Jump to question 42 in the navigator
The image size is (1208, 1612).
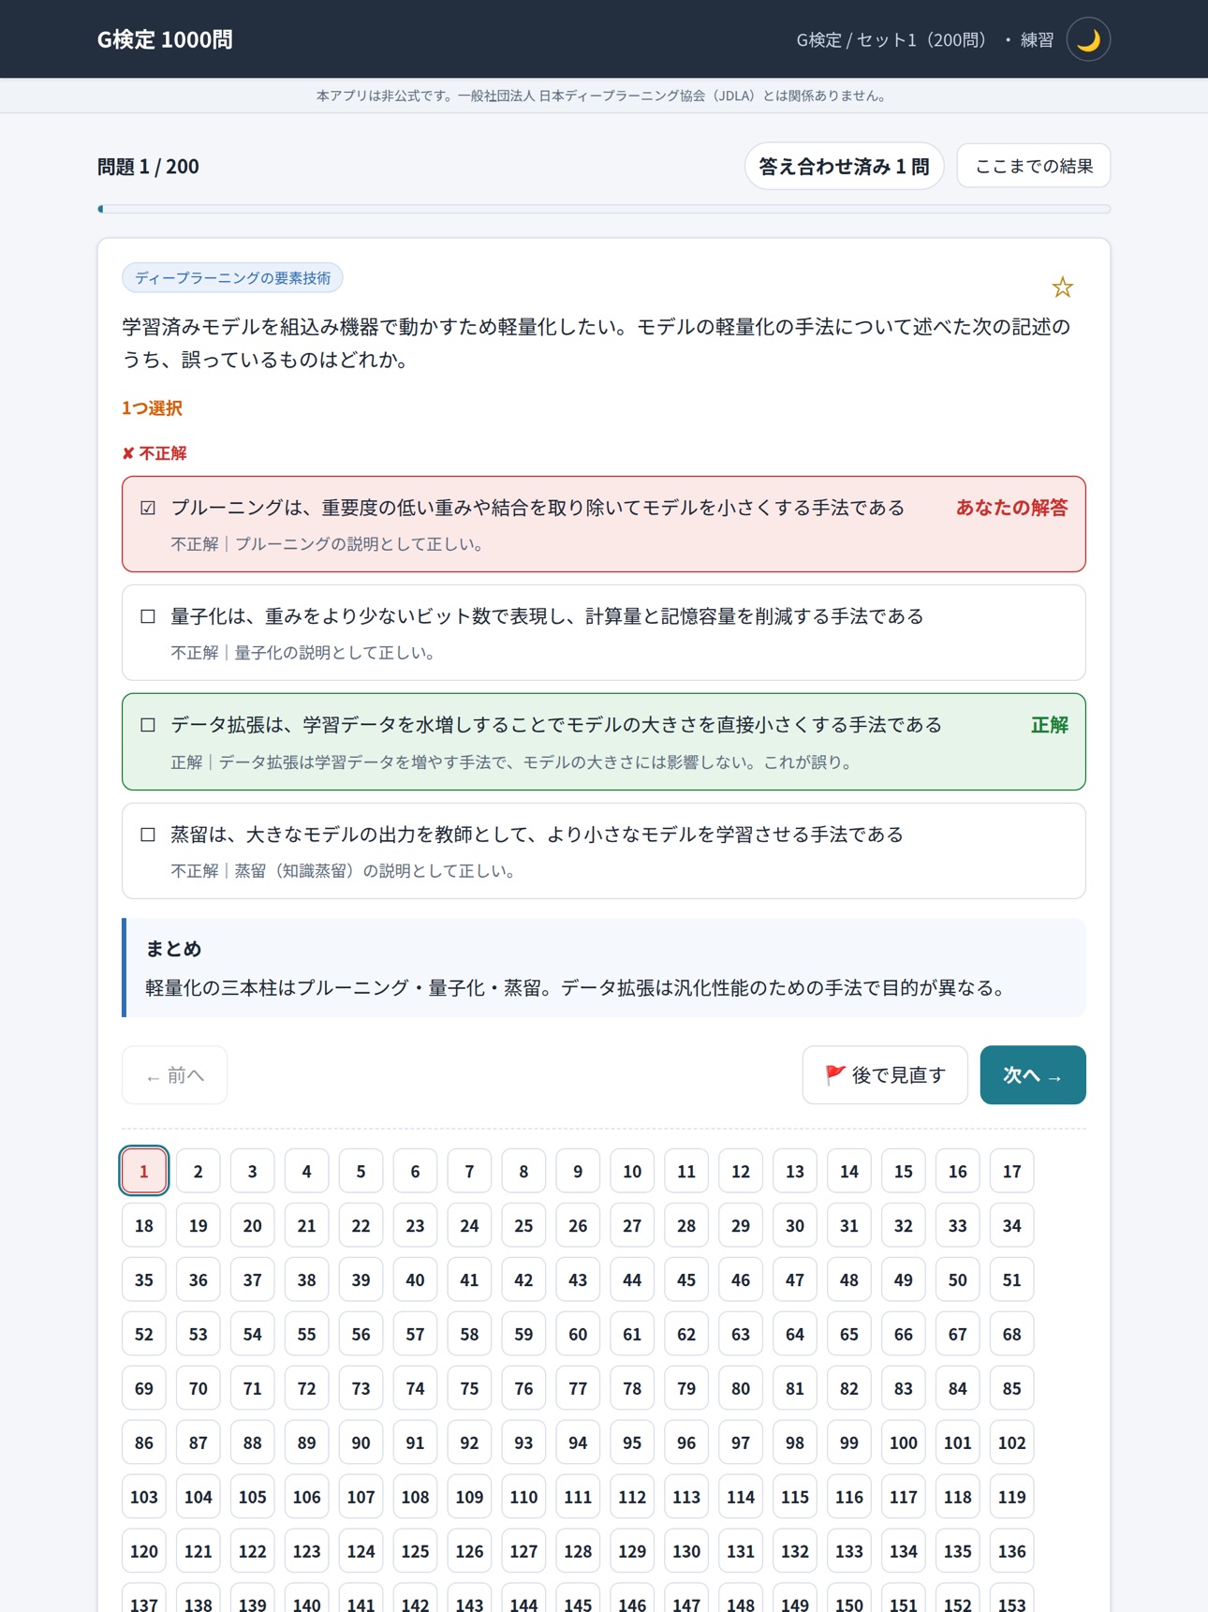523,1279
